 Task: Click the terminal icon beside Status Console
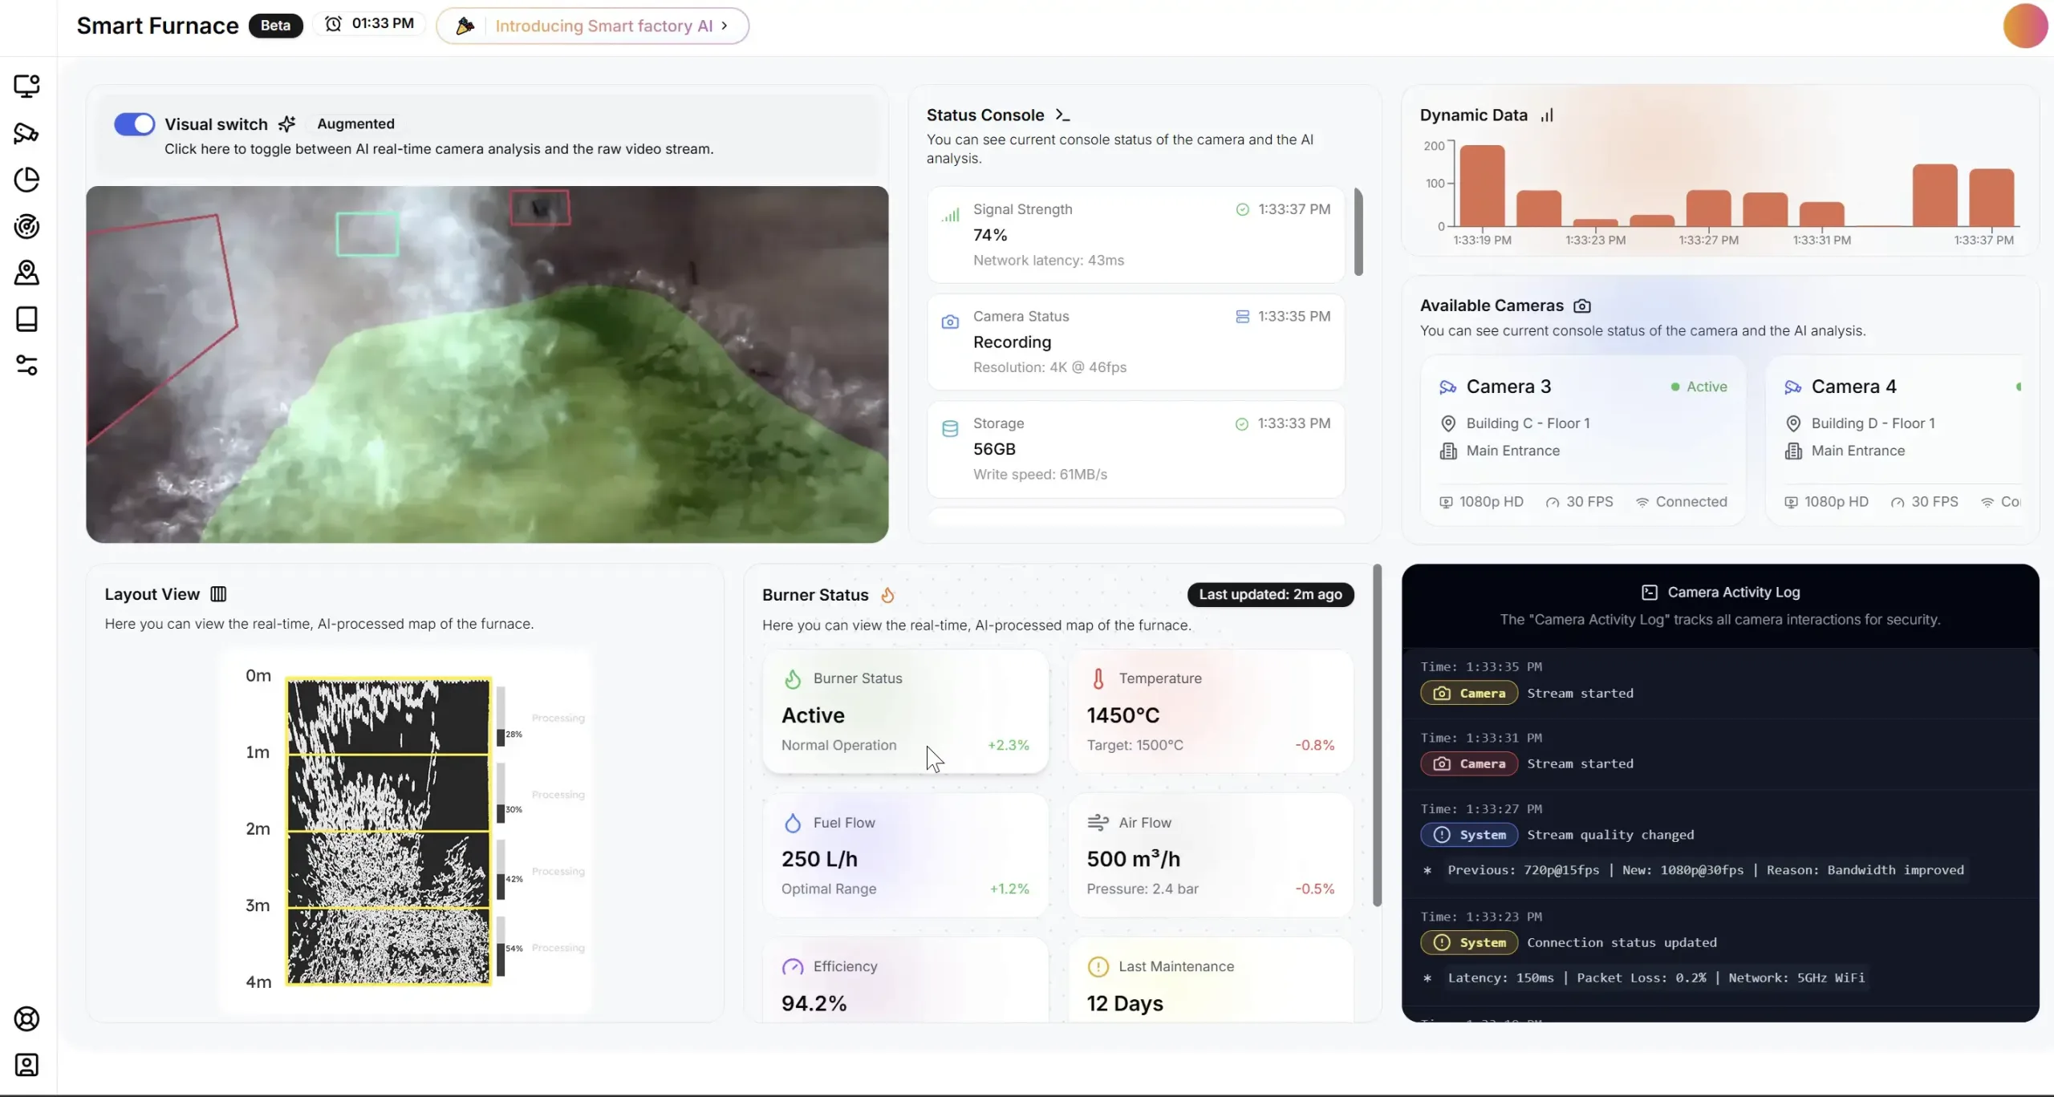coord(1062,115)
